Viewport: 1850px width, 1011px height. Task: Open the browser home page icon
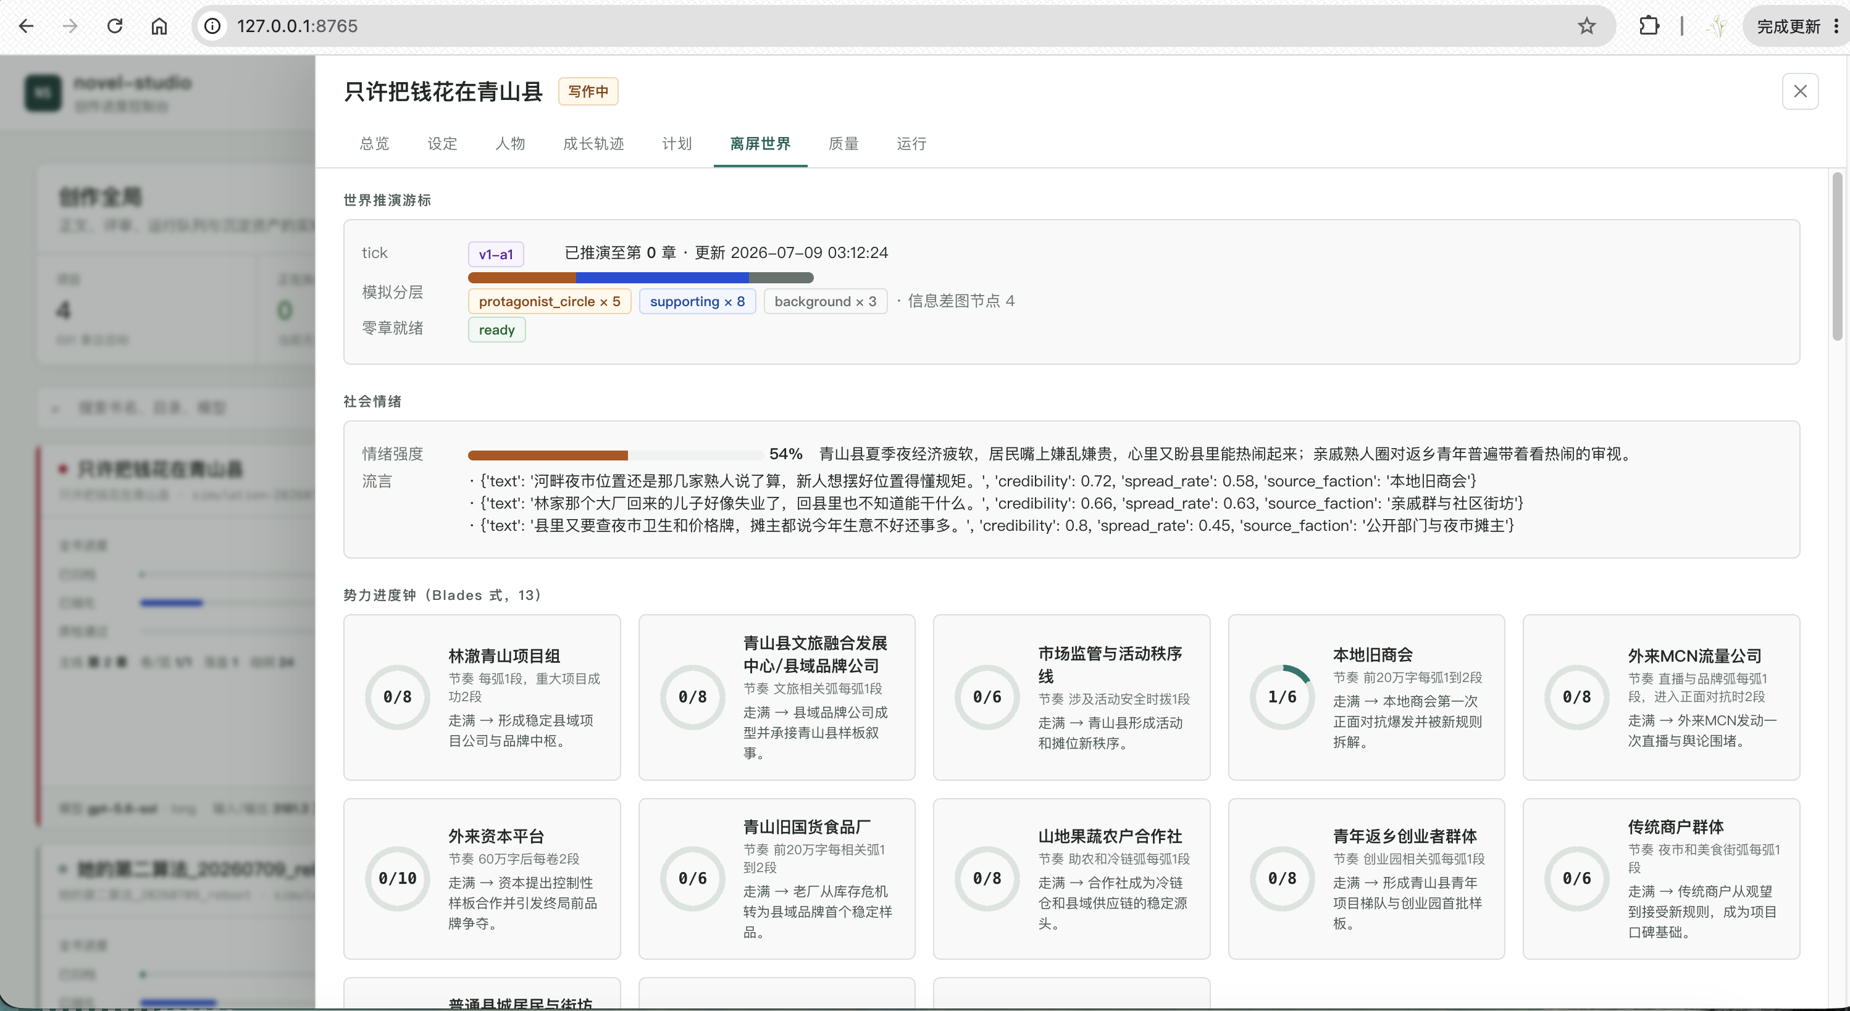click(x=159, y=27)
